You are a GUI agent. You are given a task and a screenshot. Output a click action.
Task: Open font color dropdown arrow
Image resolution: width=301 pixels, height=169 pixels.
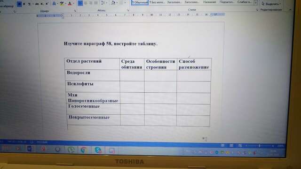[x=73, y=4]
